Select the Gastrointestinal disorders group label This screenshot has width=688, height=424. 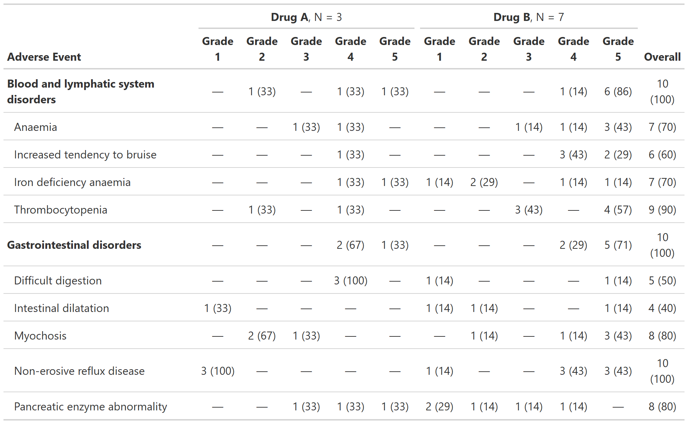(74, 245)
